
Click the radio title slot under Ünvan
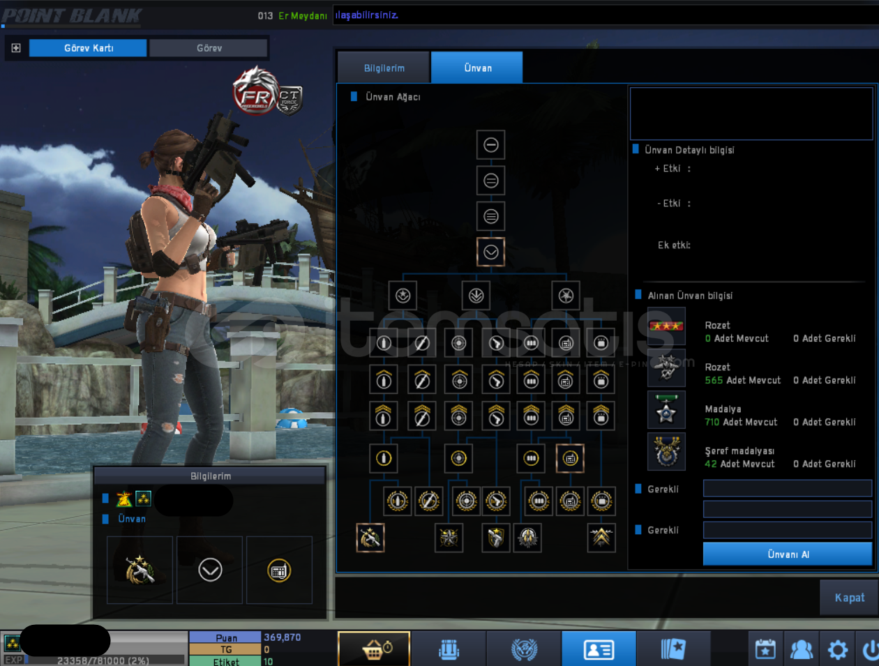tap(279, 570)
